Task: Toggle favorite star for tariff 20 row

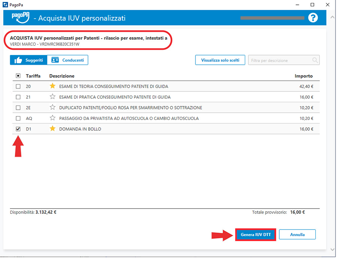Action: tap(52, 86)
